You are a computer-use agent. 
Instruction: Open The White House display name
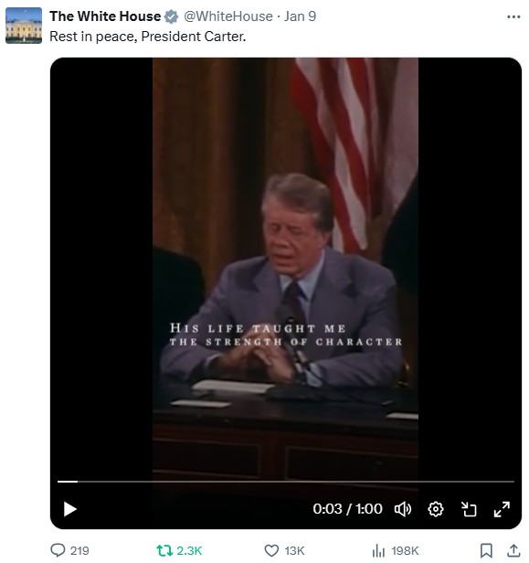(x=105, y=16)
